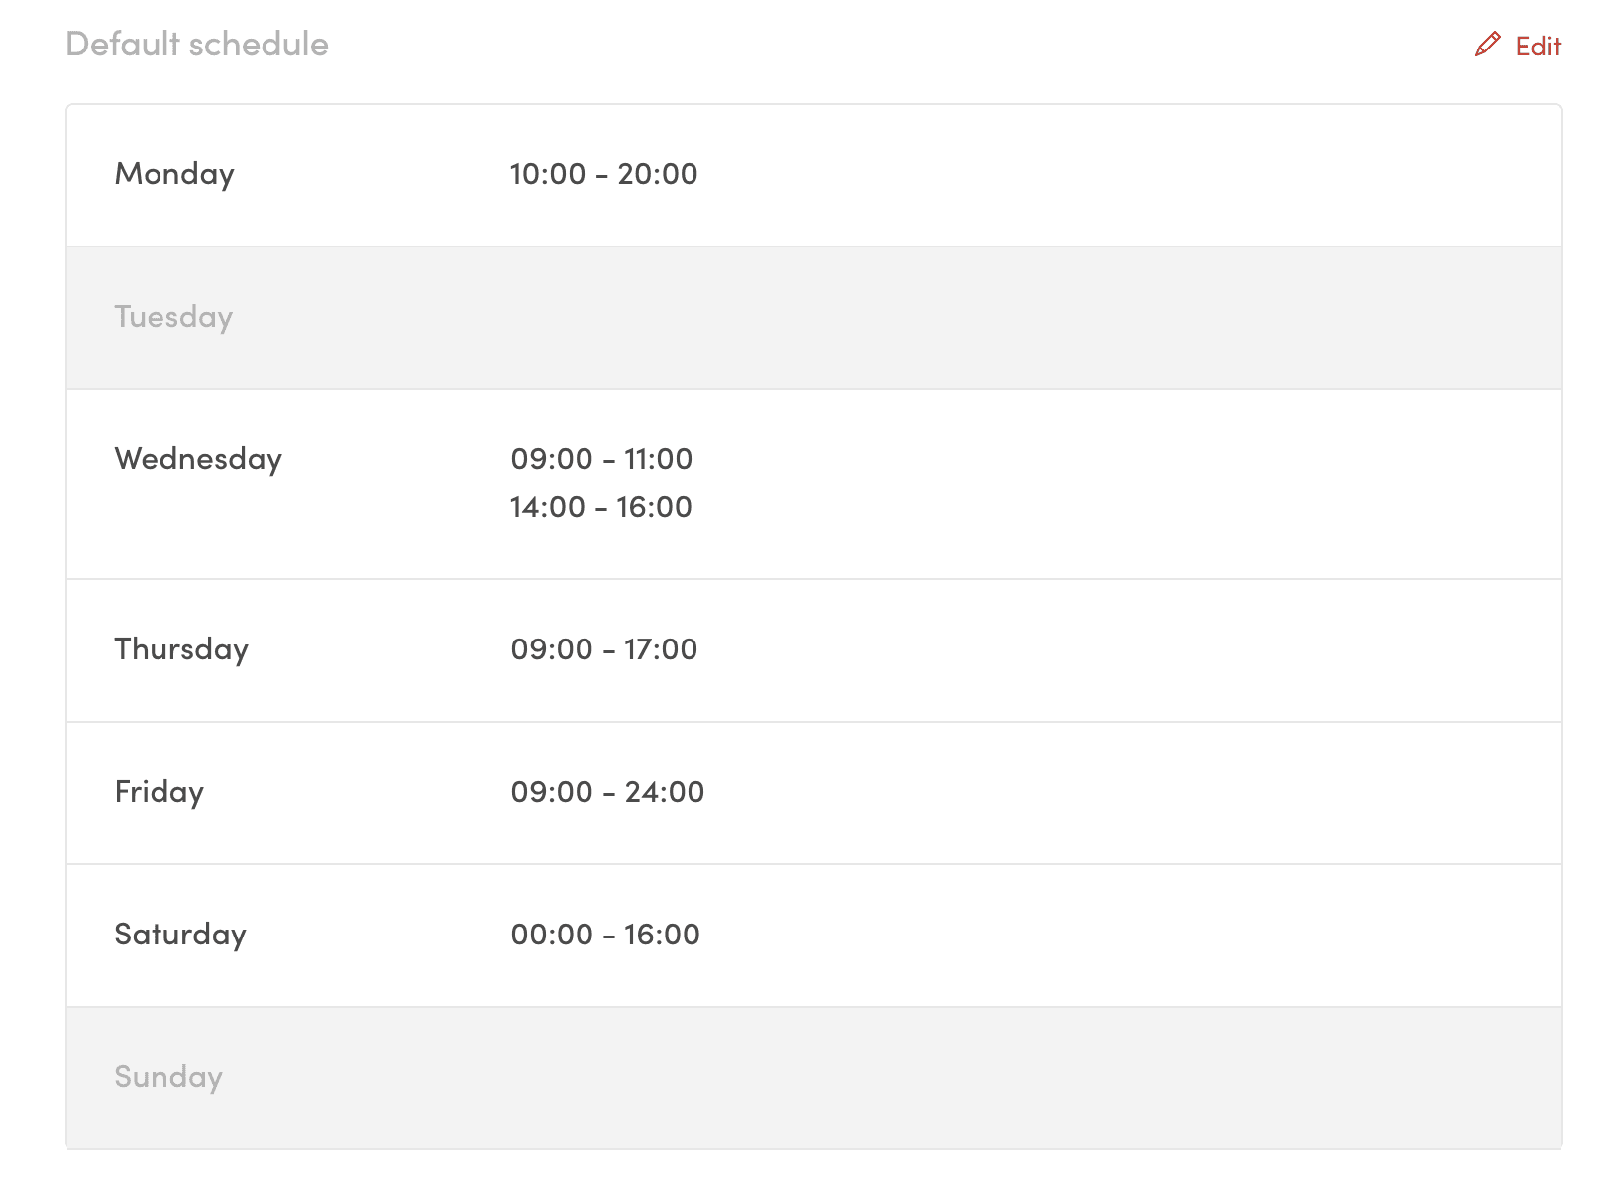
Task: Click Saturday's 00:00 start time
Action: click(552, 935)
